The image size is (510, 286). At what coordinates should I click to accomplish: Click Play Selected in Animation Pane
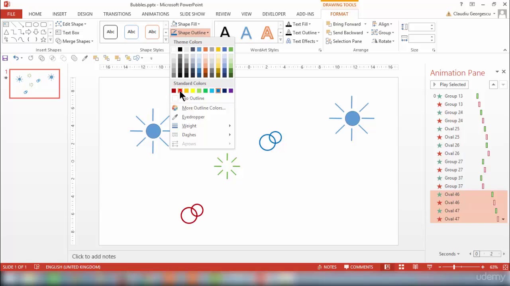[x=449, y=85]
